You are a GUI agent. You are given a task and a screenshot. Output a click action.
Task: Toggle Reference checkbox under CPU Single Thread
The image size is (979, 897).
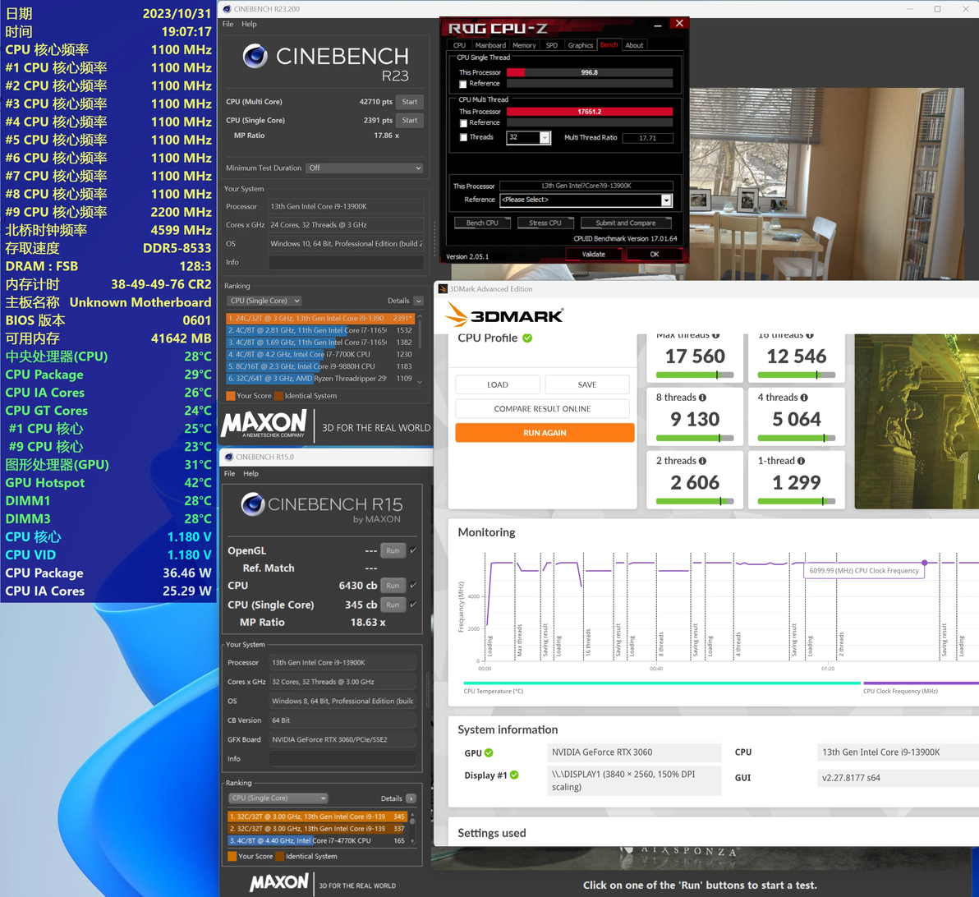pyautogui.click(x=463, y=84)
